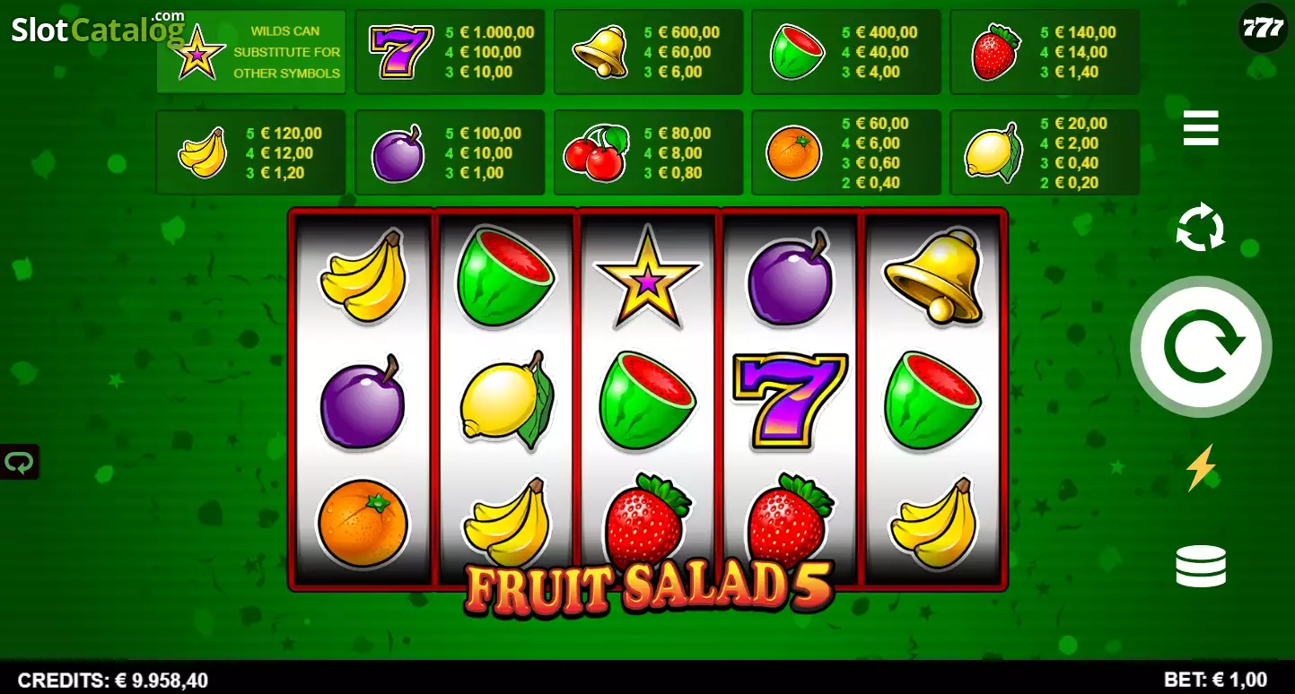Click the 777 logo badge
Image resolution: width=1295 pixels, height=694 pixels.
click(1263, 28)
